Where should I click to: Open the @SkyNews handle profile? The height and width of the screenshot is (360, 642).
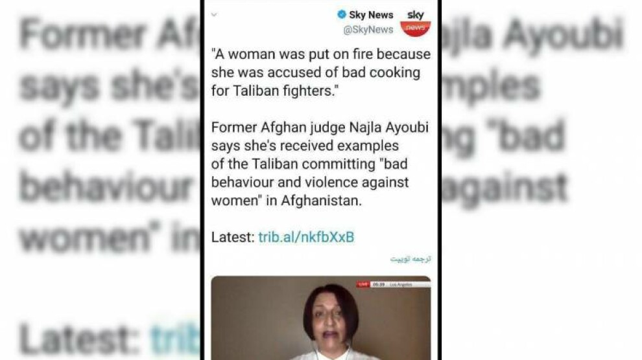click(368, 30)
